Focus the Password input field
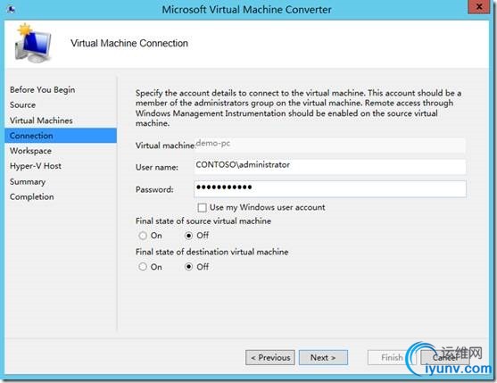 (x=330, y=189)
